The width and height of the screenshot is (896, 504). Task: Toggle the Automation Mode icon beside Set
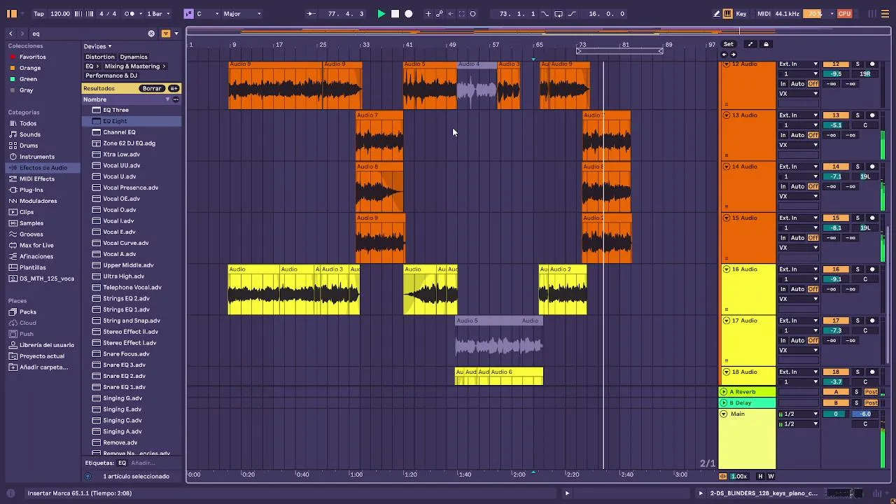[x=750, y=44]
